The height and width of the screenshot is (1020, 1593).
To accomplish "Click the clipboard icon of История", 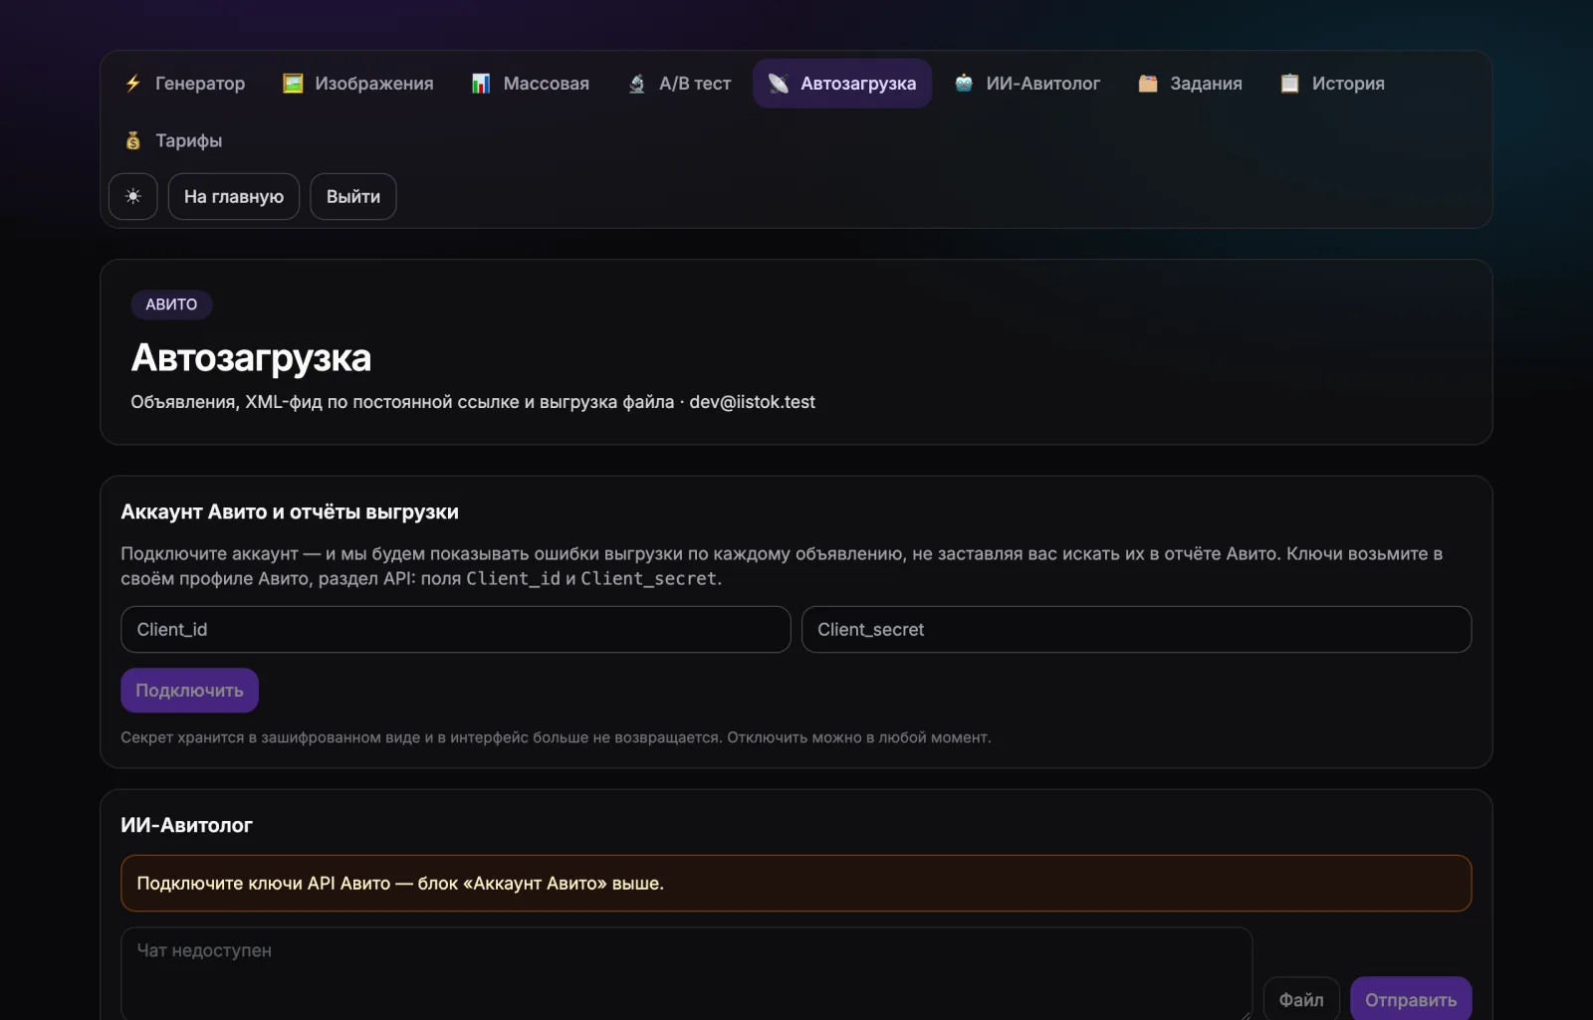I will tap(1289, 84).
